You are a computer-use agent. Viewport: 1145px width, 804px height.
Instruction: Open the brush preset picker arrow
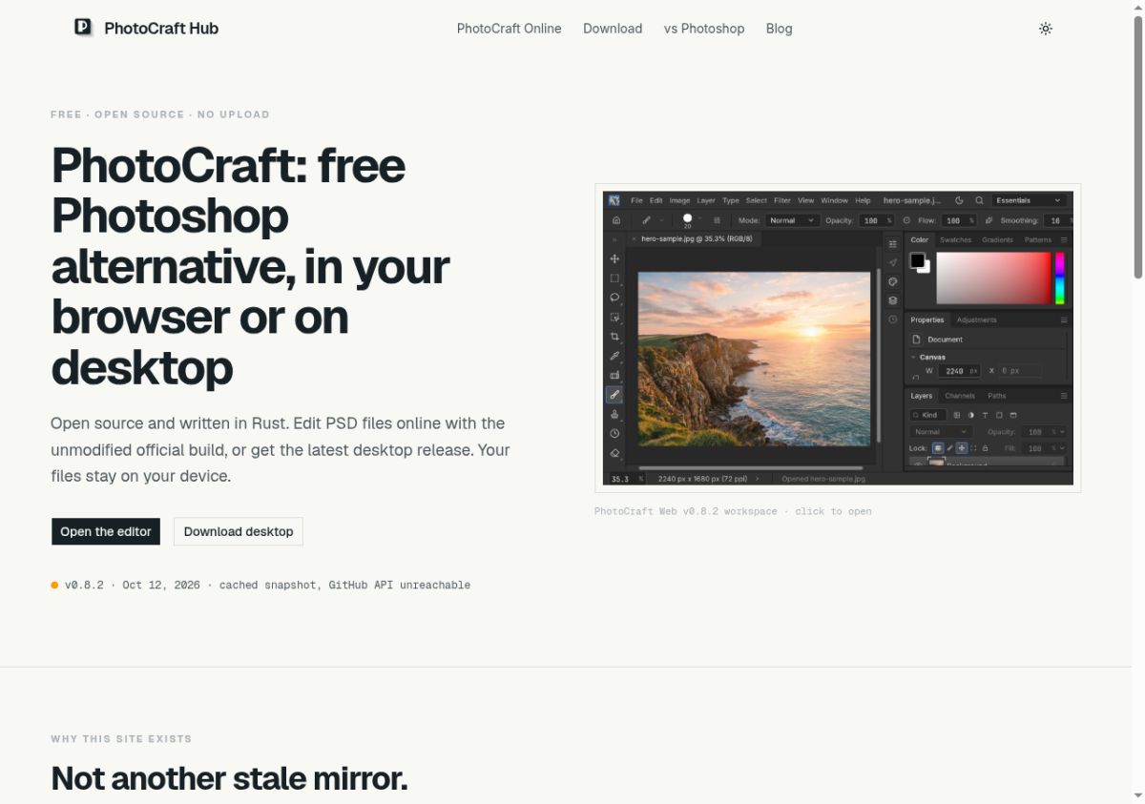pos(699,217)
